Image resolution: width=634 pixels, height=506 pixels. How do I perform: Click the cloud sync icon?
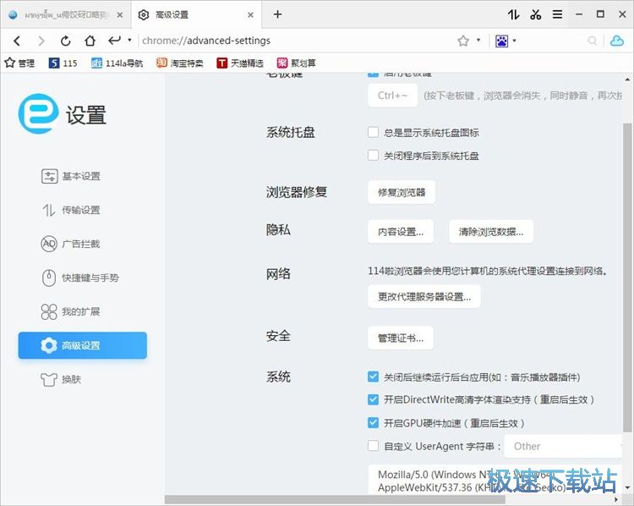click(616, 41)
